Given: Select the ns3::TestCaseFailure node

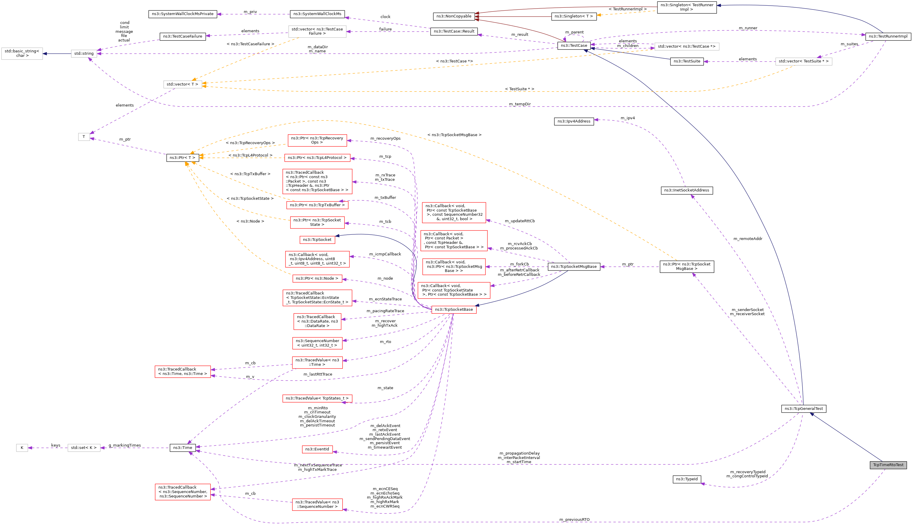Looking at the screenshot, I should pyautogui.click(x=182, y=36).
